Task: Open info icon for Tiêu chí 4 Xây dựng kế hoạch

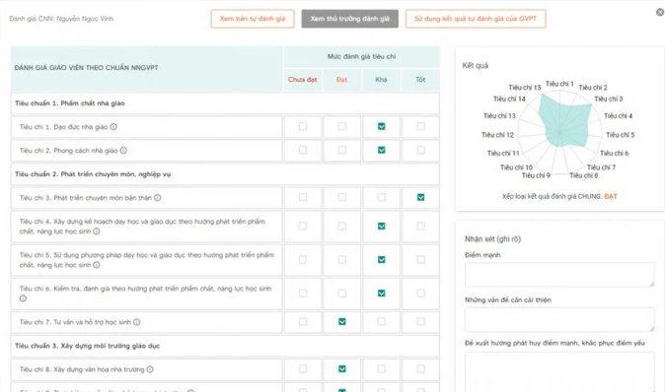Action: click(x=97, y=231)
